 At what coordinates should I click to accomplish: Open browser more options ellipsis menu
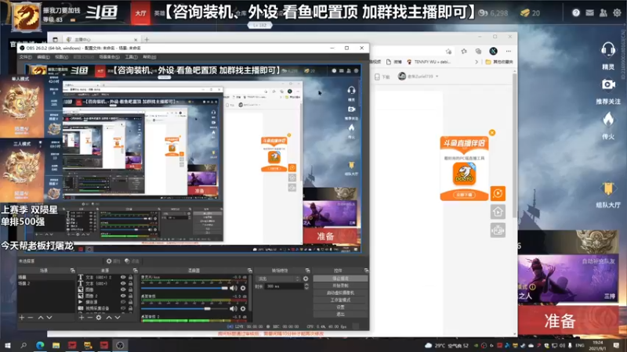(x=508, y=51)
